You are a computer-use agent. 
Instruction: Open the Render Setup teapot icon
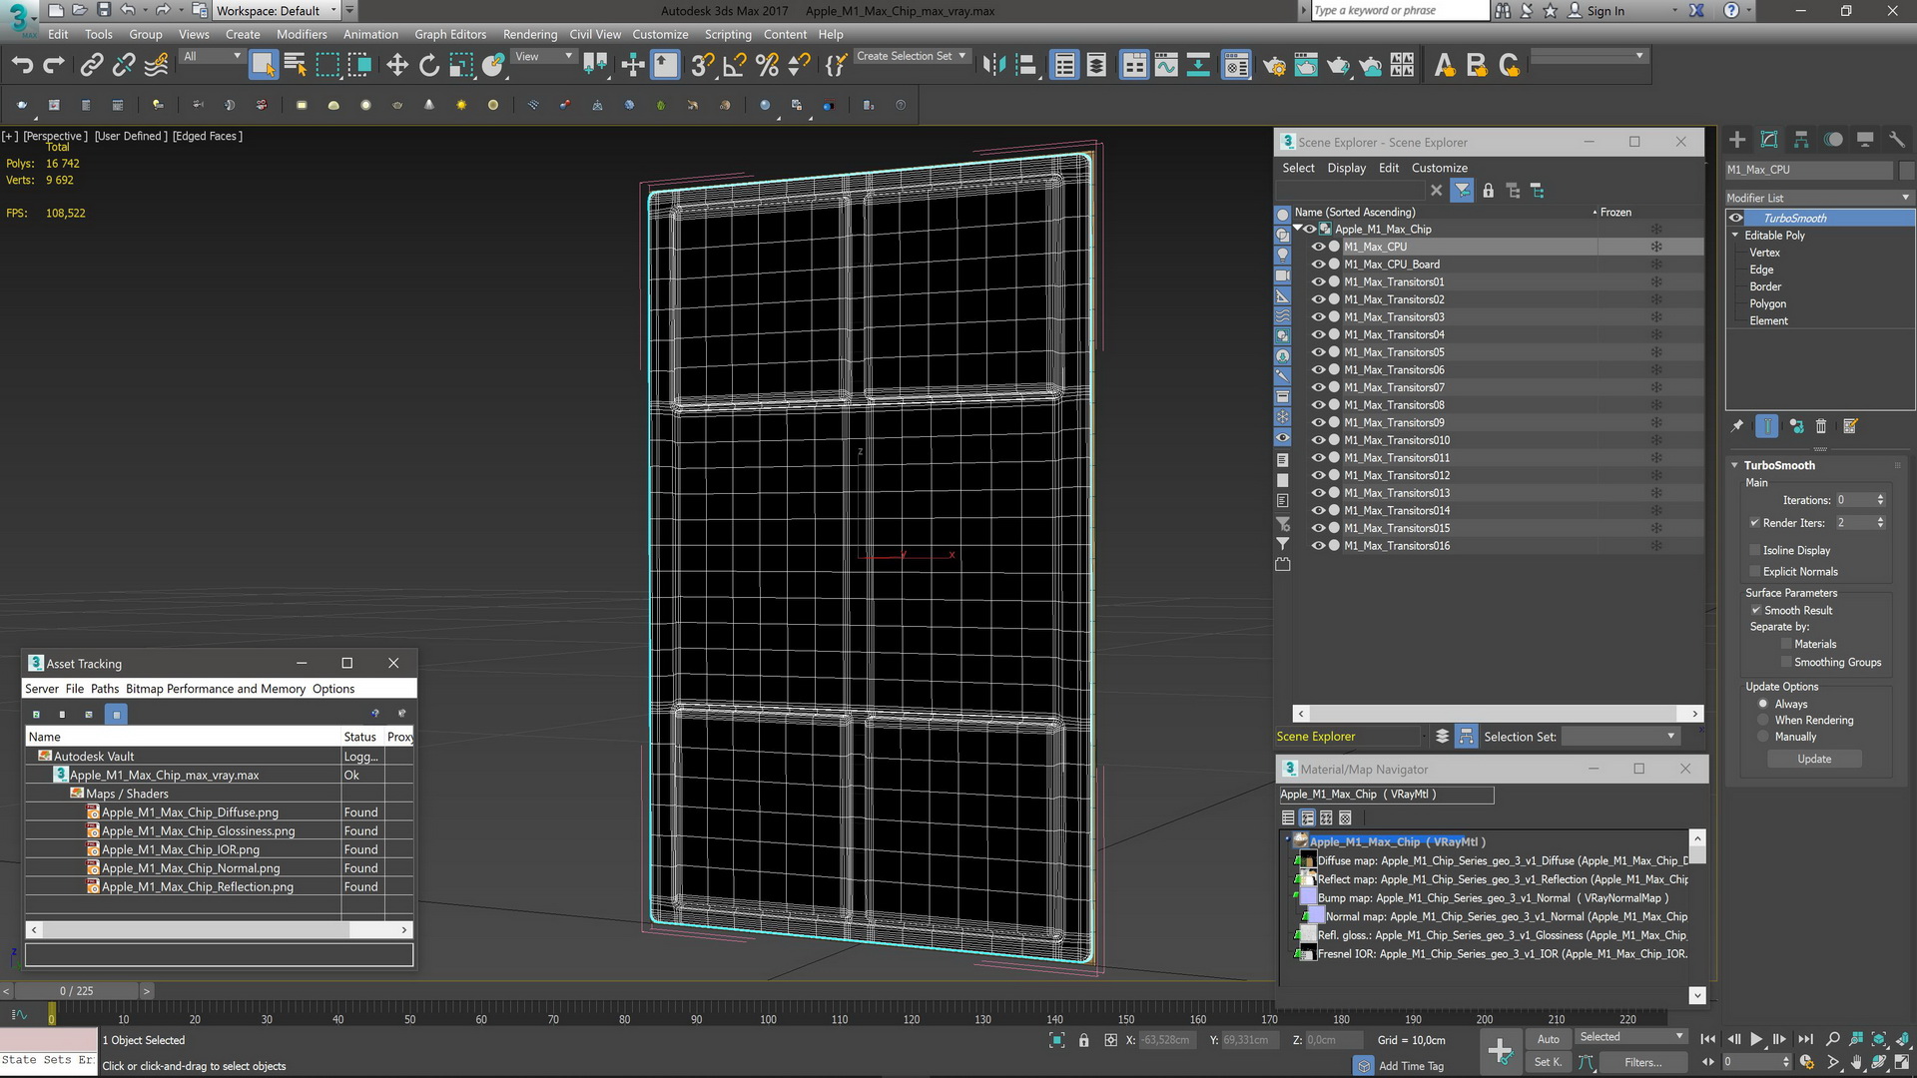1274,66
